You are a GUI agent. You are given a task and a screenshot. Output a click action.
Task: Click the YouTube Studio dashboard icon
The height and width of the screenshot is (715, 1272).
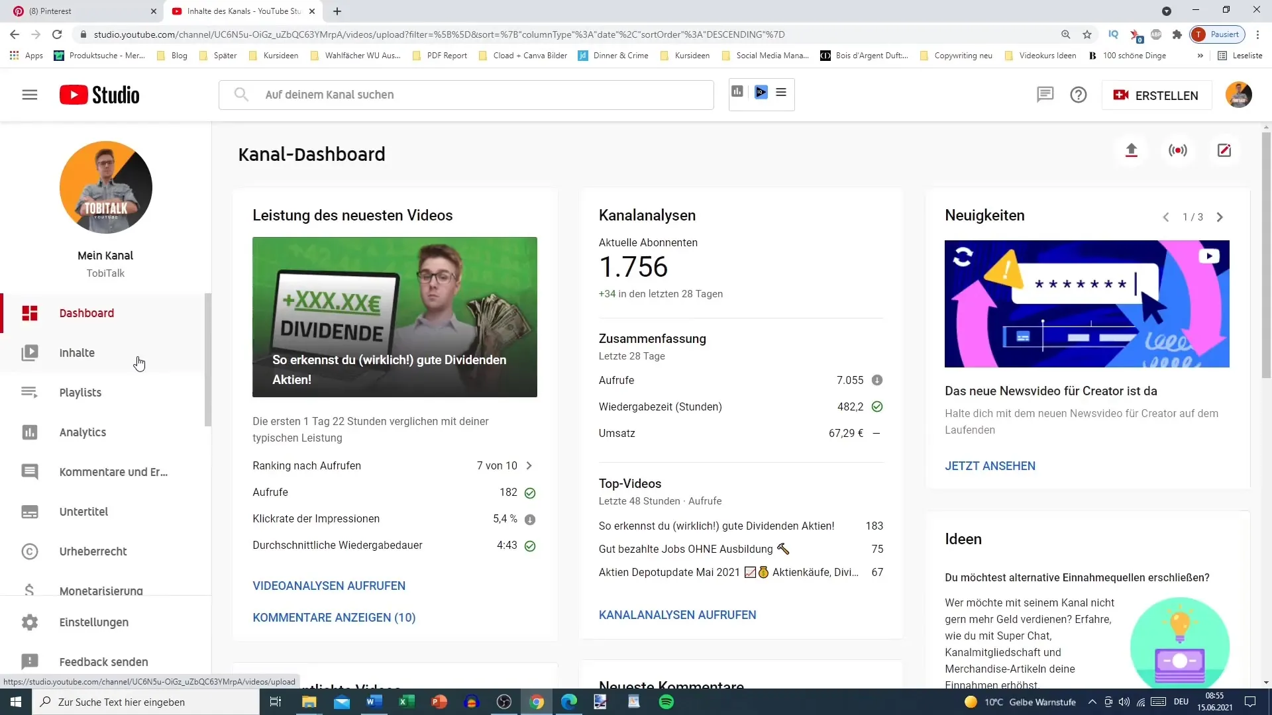[30, 312]
